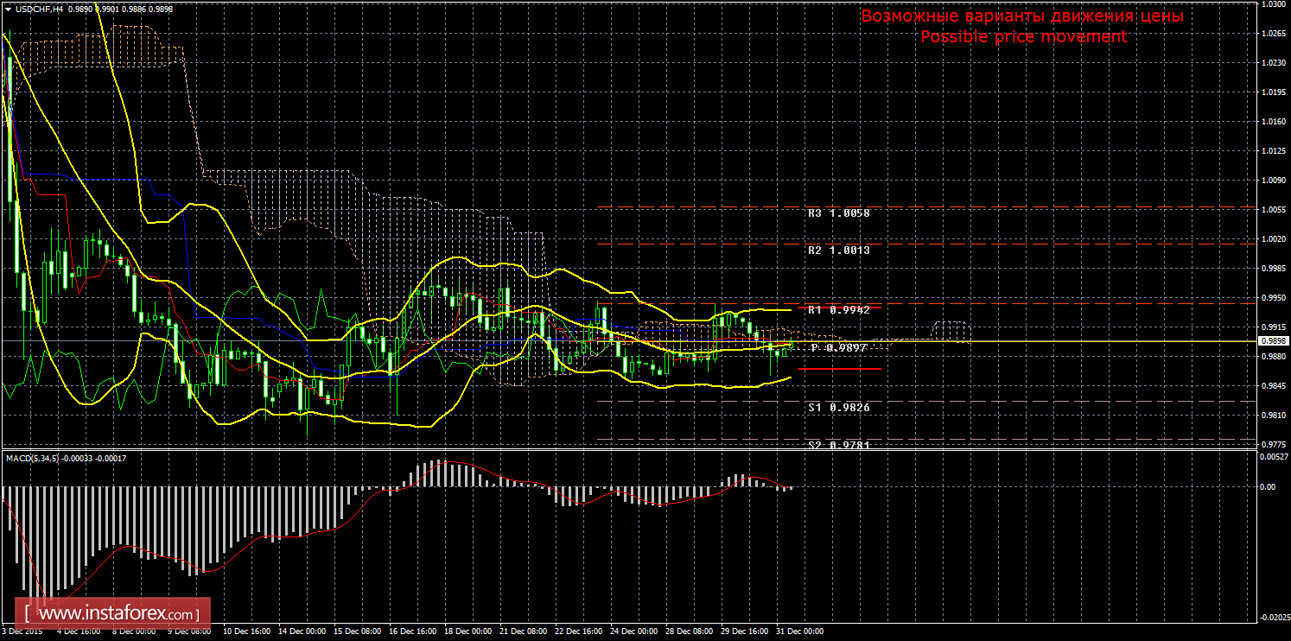1291x641 pixels.
Task: Select the R2 1.0013 resistance label
Action: 838,250
